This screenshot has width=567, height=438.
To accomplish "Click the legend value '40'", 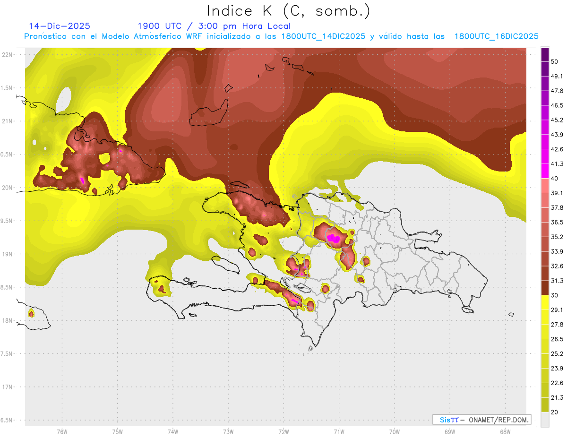I will [555, 179].
